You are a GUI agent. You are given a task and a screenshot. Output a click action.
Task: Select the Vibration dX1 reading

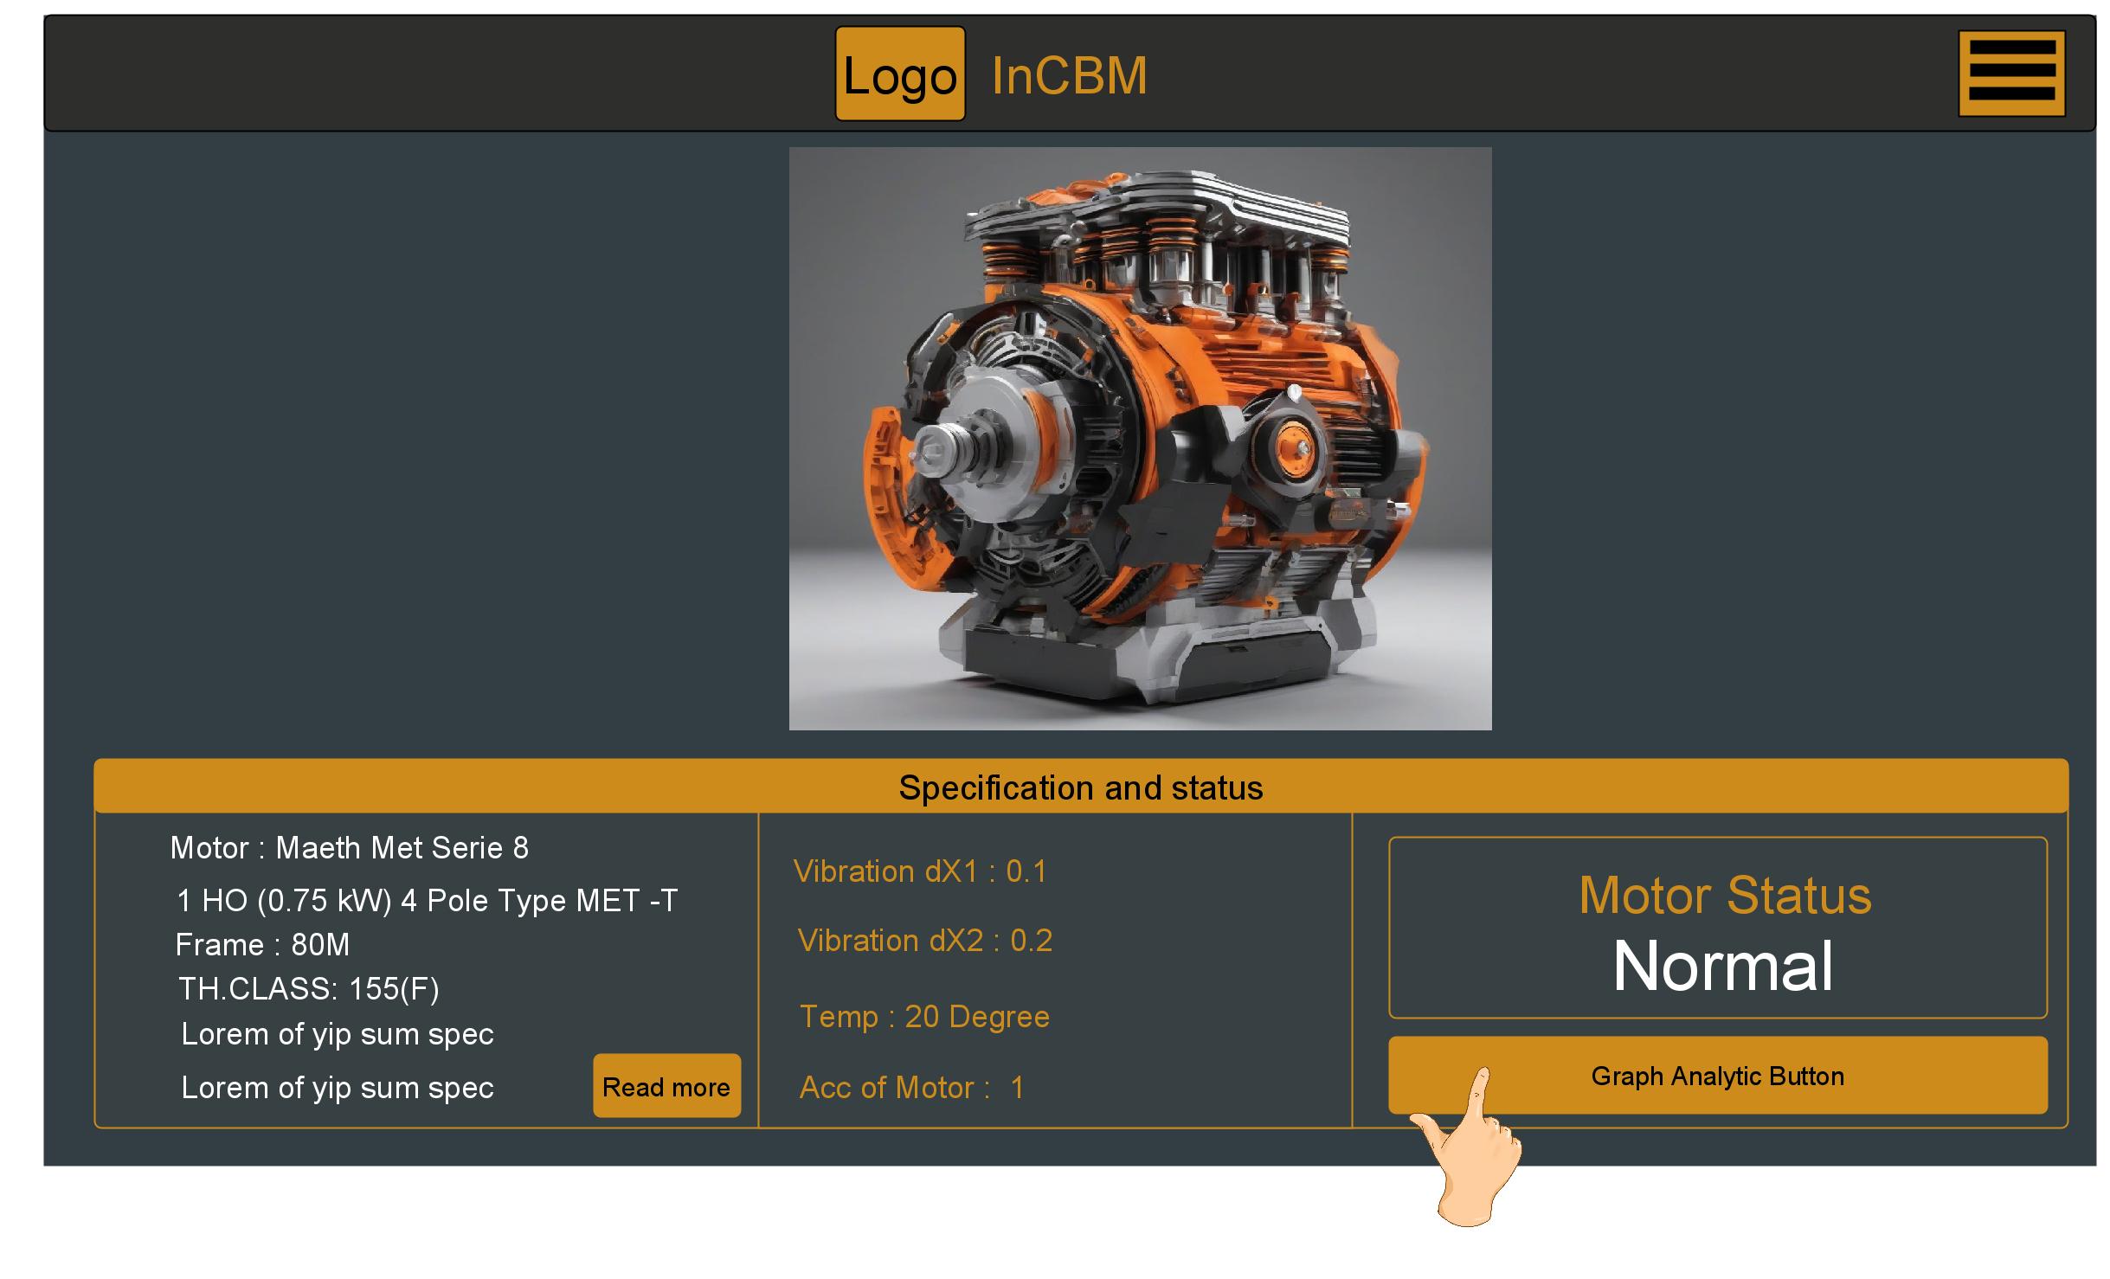[921, 872]
